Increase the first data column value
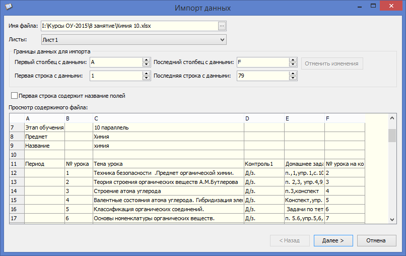Viewport: 406px width, 256px height. [147, 60]
